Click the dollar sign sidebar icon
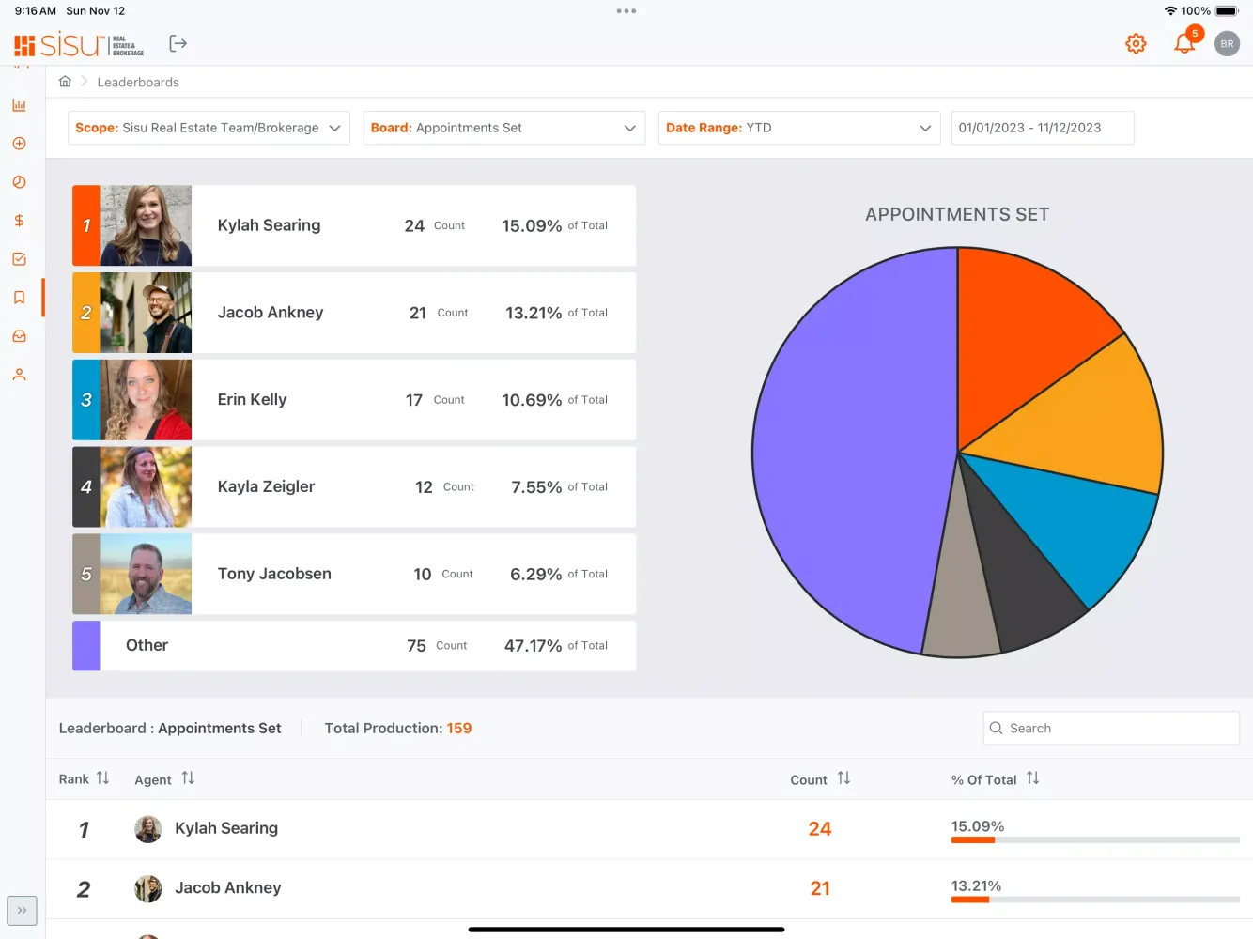The width and height of the screenshot is (1253, 939). pos(19,221)
